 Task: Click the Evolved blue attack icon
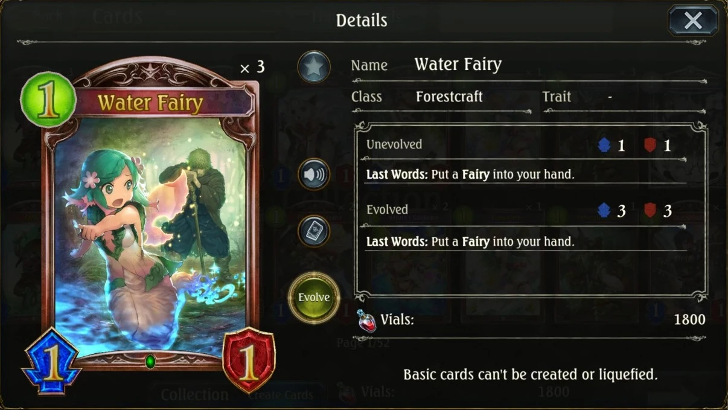tap(604, 210)
